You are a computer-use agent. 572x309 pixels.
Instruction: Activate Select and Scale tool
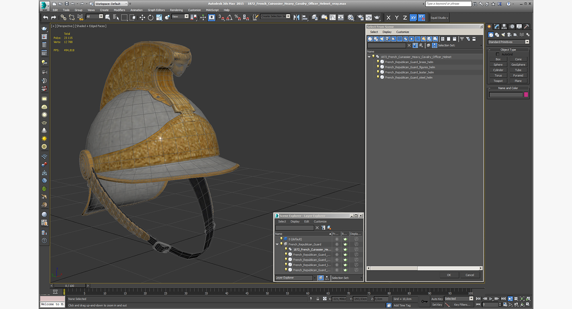click(x=159, y=17)
